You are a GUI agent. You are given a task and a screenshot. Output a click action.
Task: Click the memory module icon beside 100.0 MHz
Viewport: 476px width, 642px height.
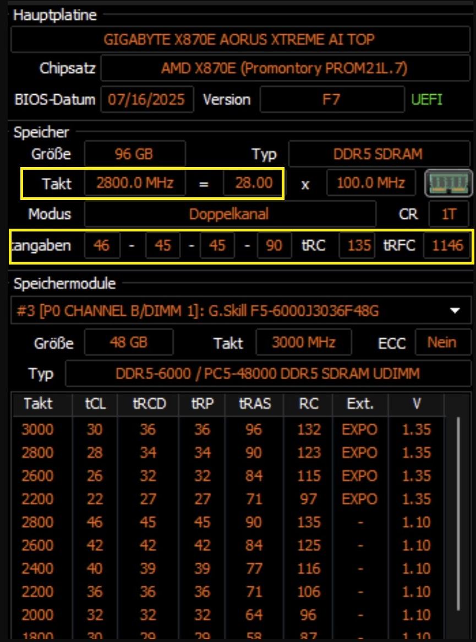pyautogui.click(x=448, y=183)
